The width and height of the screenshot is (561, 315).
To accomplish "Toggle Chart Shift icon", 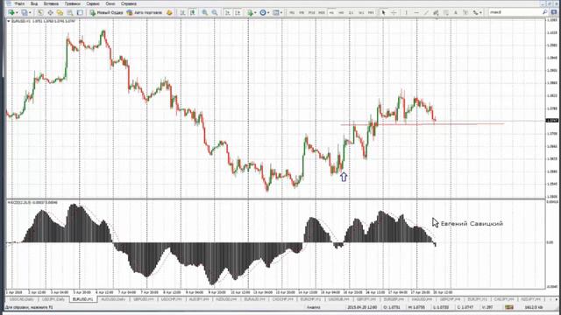I will click(238, 12).
